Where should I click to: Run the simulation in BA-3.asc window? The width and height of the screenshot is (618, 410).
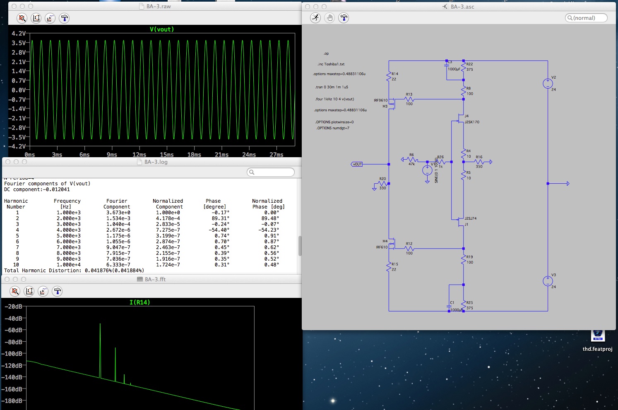[x=315, y=18]
